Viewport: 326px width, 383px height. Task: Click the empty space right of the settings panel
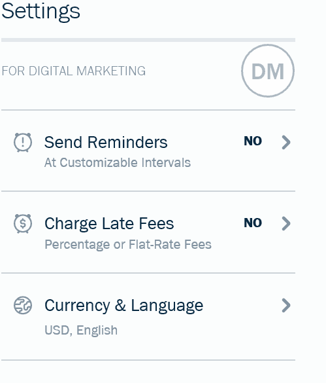311,191
